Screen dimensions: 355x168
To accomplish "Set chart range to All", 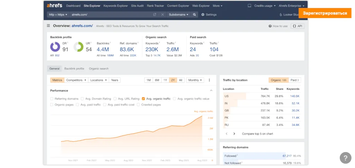I will [180, 80].
